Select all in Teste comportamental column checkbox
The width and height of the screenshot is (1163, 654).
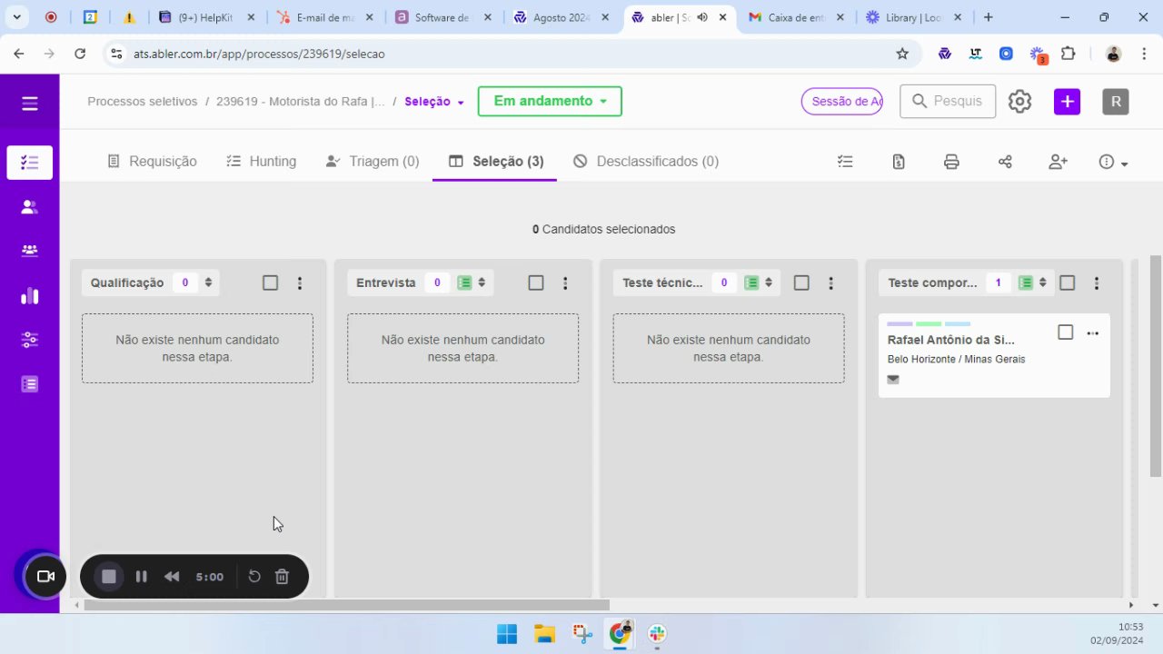coord(1068,282)
